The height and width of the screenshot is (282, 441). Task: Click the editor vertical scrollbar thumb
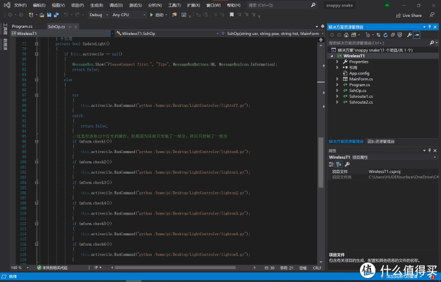click(x=320, y=162)
